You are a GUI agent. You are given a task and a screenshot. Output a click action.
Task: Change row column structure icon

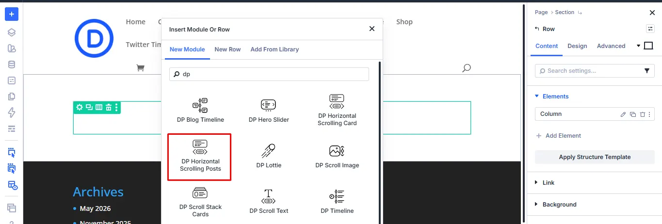coord(99,108)
